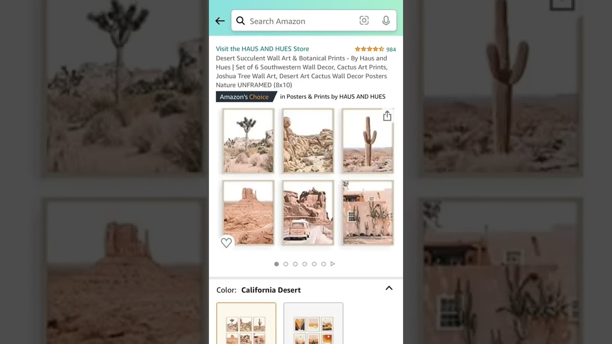Select the second sunset-print color option
Viewport: 612px width, 344px height.
(x=313, y=323)
